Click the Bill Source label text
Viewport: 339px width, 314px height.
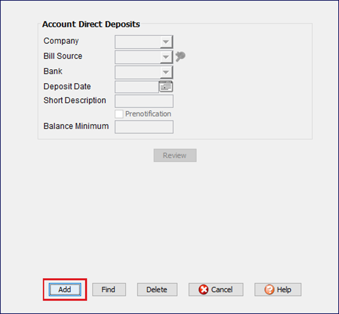tap(63, 56)
